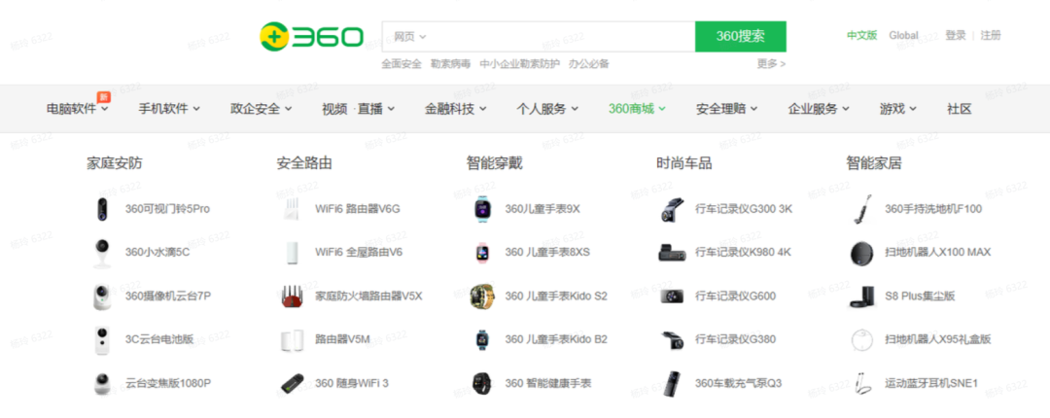This screenshot has width=1050, height=418.
Task: Open the 家庭防火墙路由器V5X text link
Action: [369, 296]
